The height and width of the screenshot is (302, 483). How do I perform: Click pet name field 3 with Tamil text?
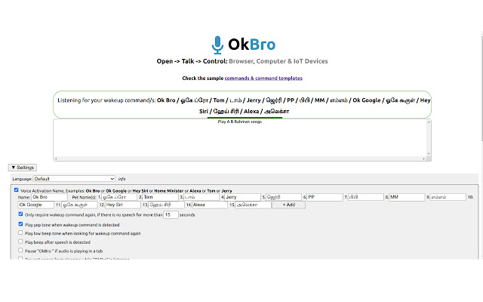(x=202, y=197)
